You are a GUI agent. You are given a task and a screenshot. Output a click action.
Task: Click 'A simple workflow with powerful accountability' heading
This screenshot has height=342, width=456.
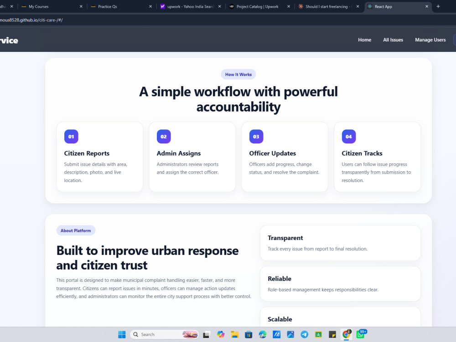238,99
